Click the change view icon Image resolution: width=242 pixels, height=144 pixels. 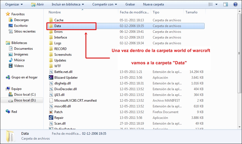click(x=210, y=4)
